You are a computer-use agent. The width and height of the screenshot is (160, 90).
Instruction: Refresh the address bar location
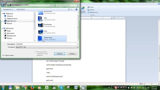(x=53, y=5)
